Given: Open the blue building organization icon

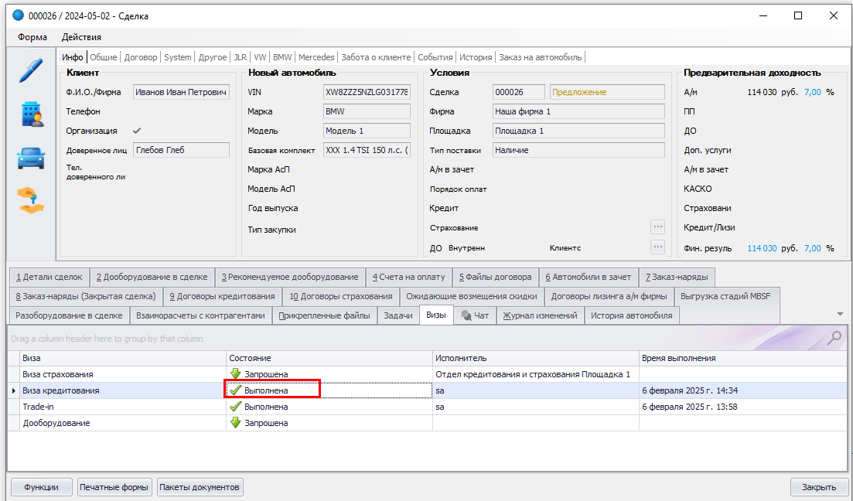Looking at the screenshot, I should (x=32, y=114).
